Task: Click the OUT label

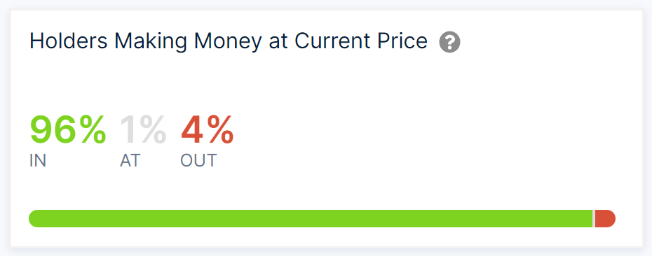Action: [x=199, y=161]
